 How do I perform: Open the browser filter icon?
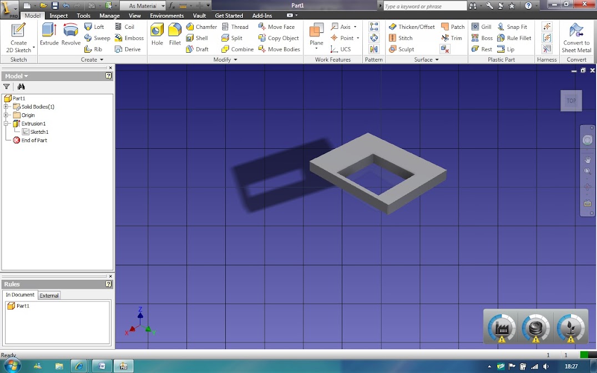pos(7,87)
